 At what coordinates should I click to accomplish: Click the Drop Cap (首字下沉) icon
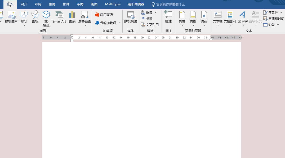[x=255, y=15]
